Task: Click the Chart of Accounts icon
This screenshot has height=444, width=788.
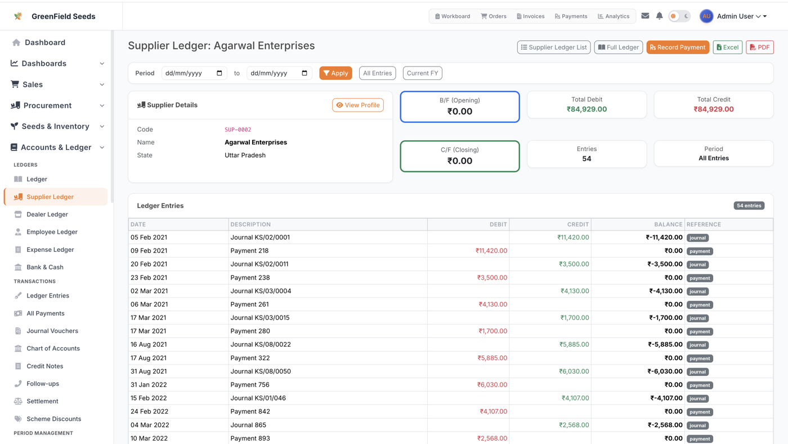Action: pyautogui.click(x=18, y=348)
